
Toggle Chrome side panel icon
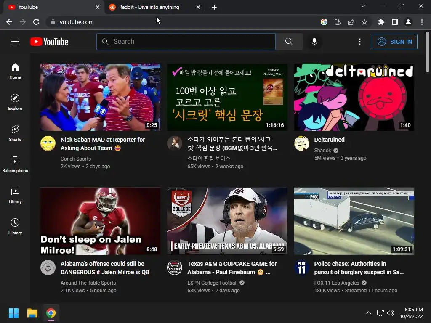click(x=395, y=22)
